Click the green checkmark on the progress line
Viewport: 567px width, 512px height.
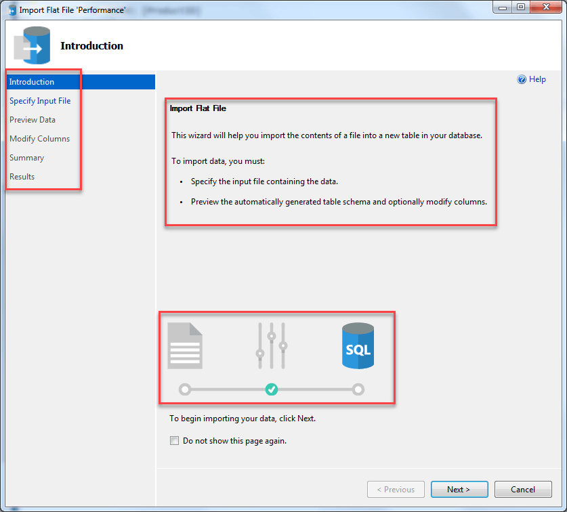coord(272,389)
